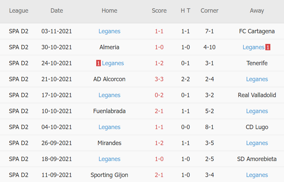Click the 2-1 score of Sporting Gijon match
Image resolution: width=284 pixels, height=182 pixels.
(x=159, y=175)
